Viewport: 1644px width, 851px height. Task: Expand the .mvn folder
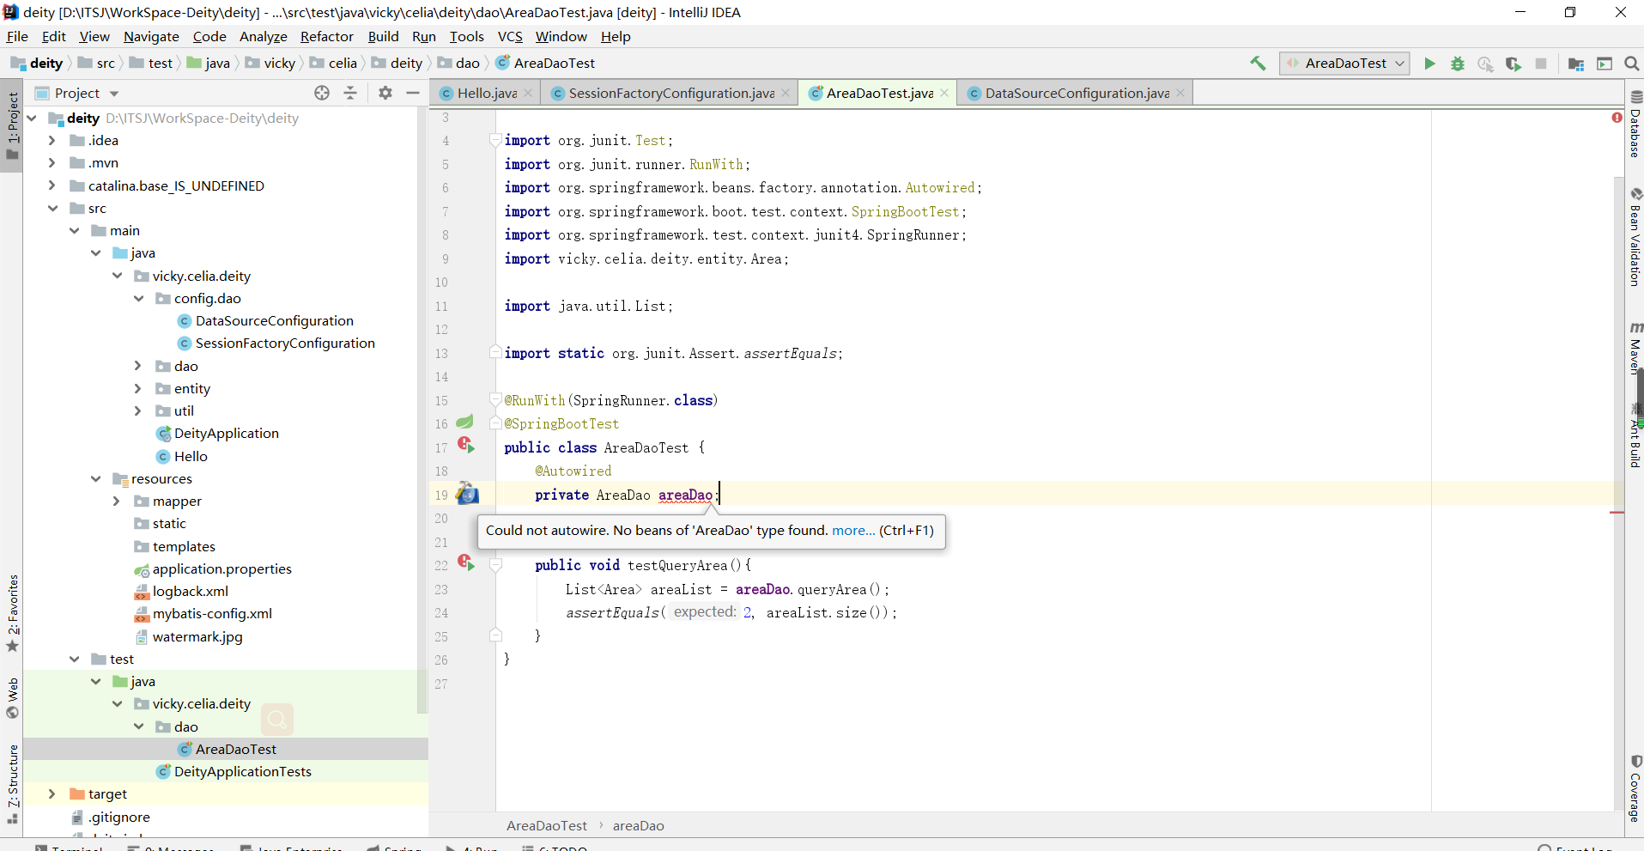52,162
